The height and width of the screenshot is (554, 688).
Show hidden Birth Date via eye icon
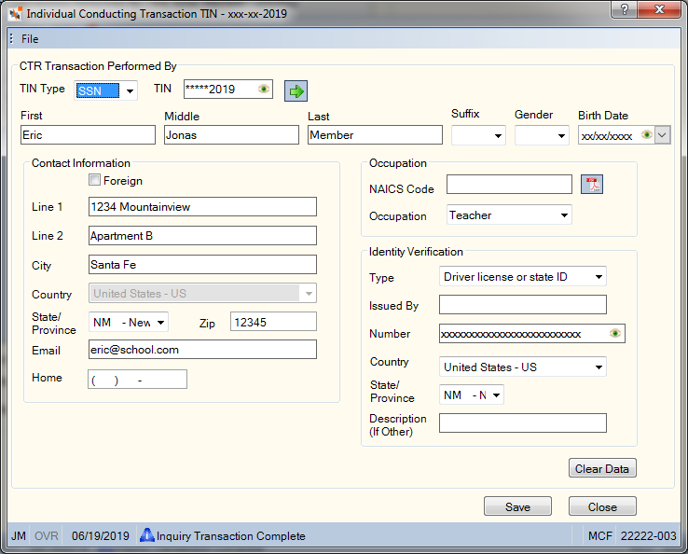646,134
